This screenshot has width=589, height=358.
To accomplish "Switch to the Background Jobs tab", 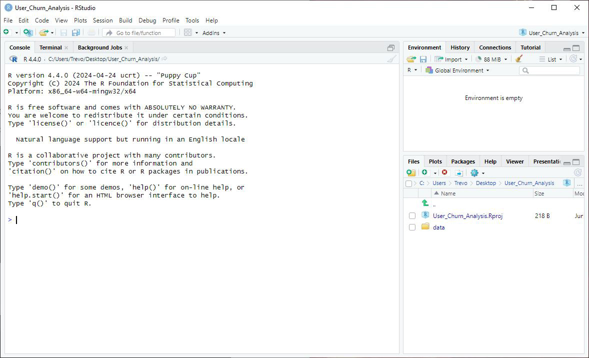I will pos(100,47).
